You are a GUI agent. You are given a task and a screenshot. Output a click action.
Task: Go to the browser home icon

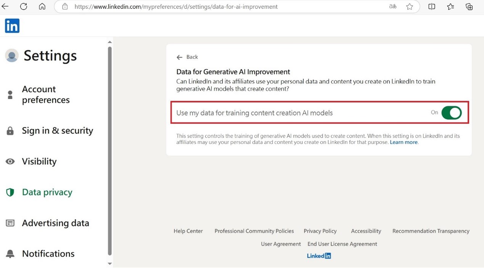coord(42,6)
